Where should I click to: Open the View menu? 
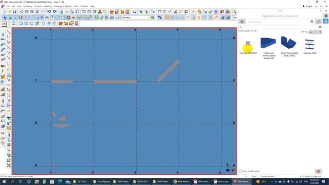point(19,6)
